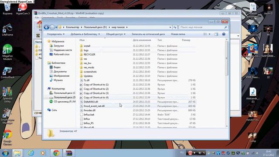Select Библиотеки in navigation pane
The image size is (279, 157).
pyautogui.click(x=56, y=63)
